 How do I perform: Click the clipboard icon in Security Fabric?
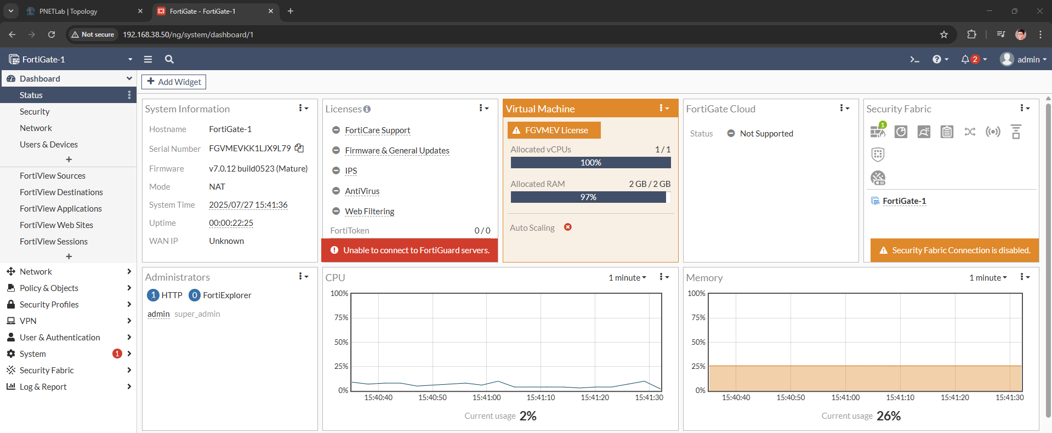(947, 132)
